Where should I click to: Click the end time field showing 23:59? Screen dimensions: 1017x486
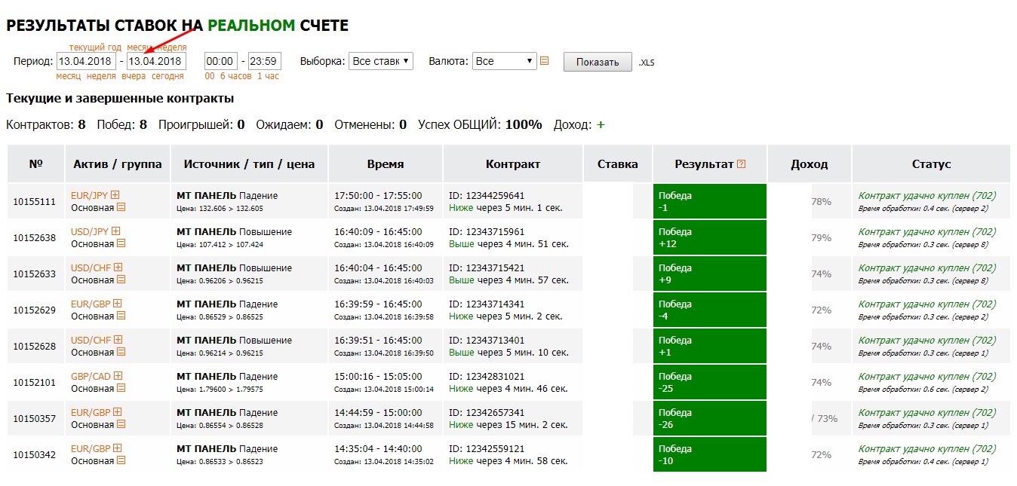264,61
